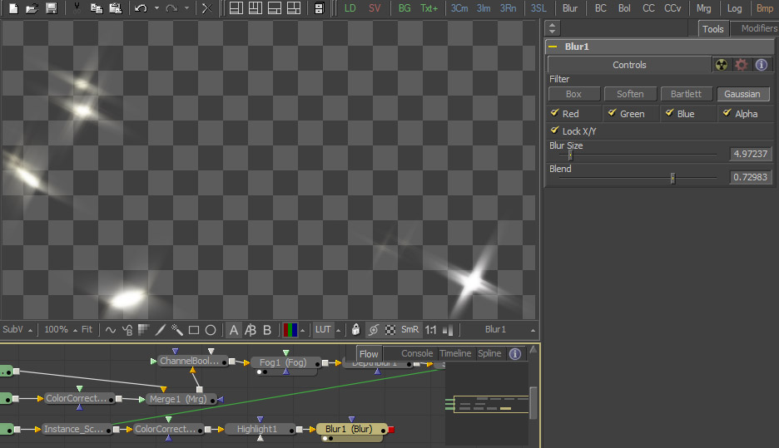779x448 pixels.
Task: Select the Bartlett filter button
Action: click(687, 94)
